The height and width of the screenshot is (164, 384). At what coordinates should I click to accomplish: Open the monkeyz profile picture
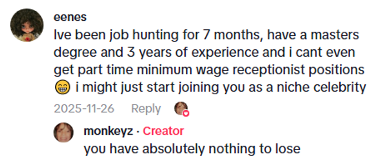click(63, 132)
